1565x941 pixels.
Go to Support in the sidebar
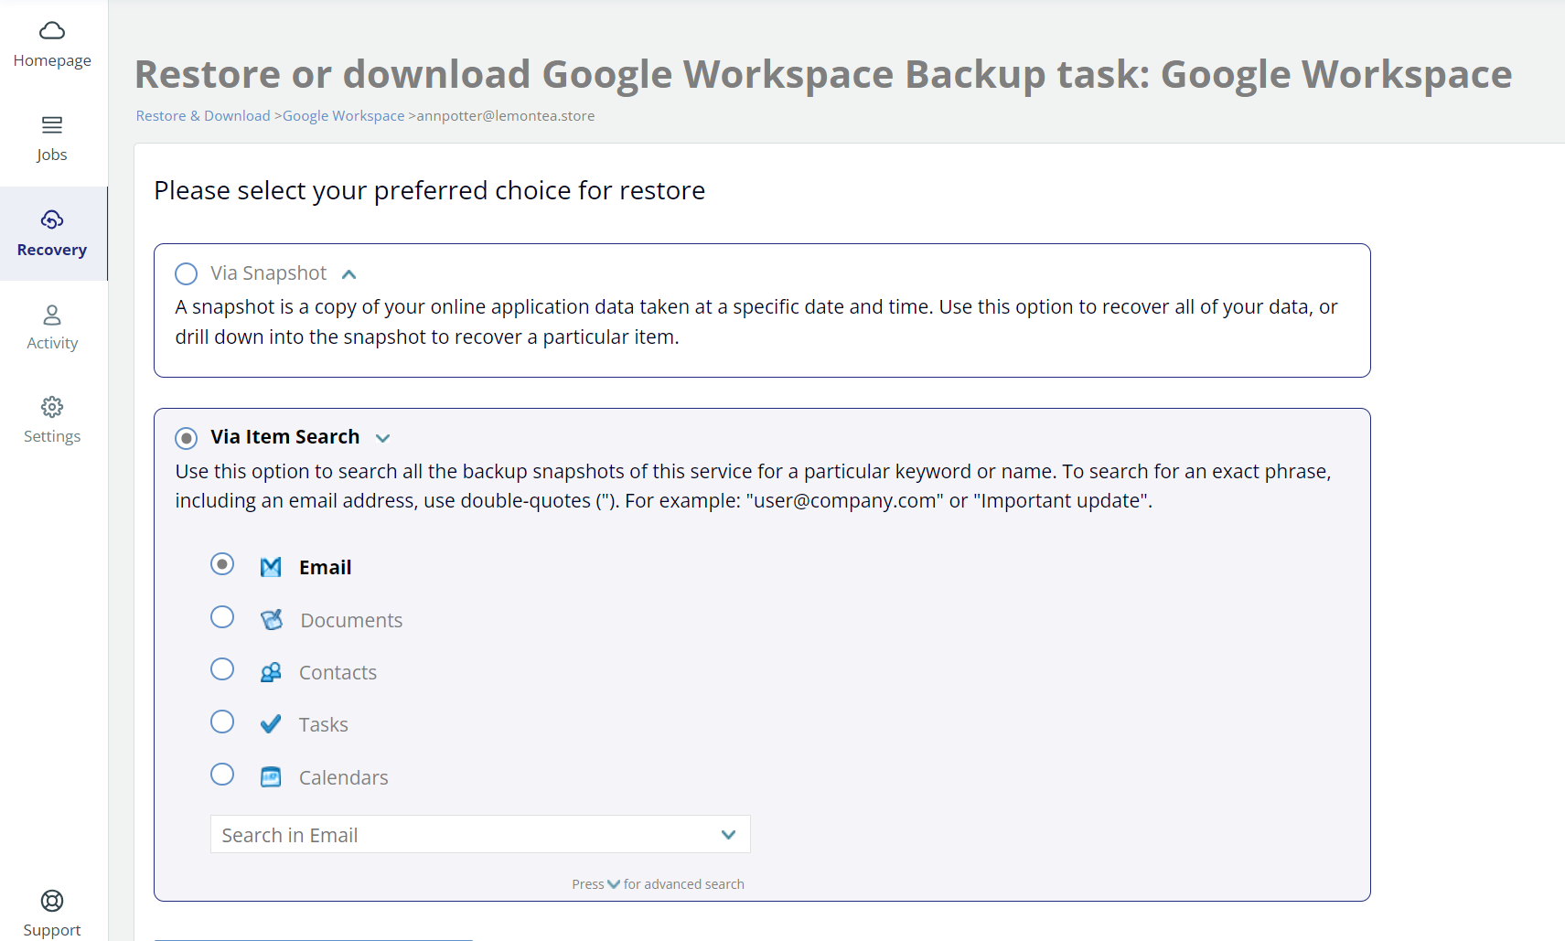tap(52, 914)
